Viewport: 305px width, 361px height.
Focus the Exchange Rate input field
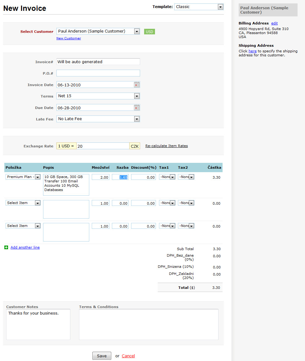[103, 146]
